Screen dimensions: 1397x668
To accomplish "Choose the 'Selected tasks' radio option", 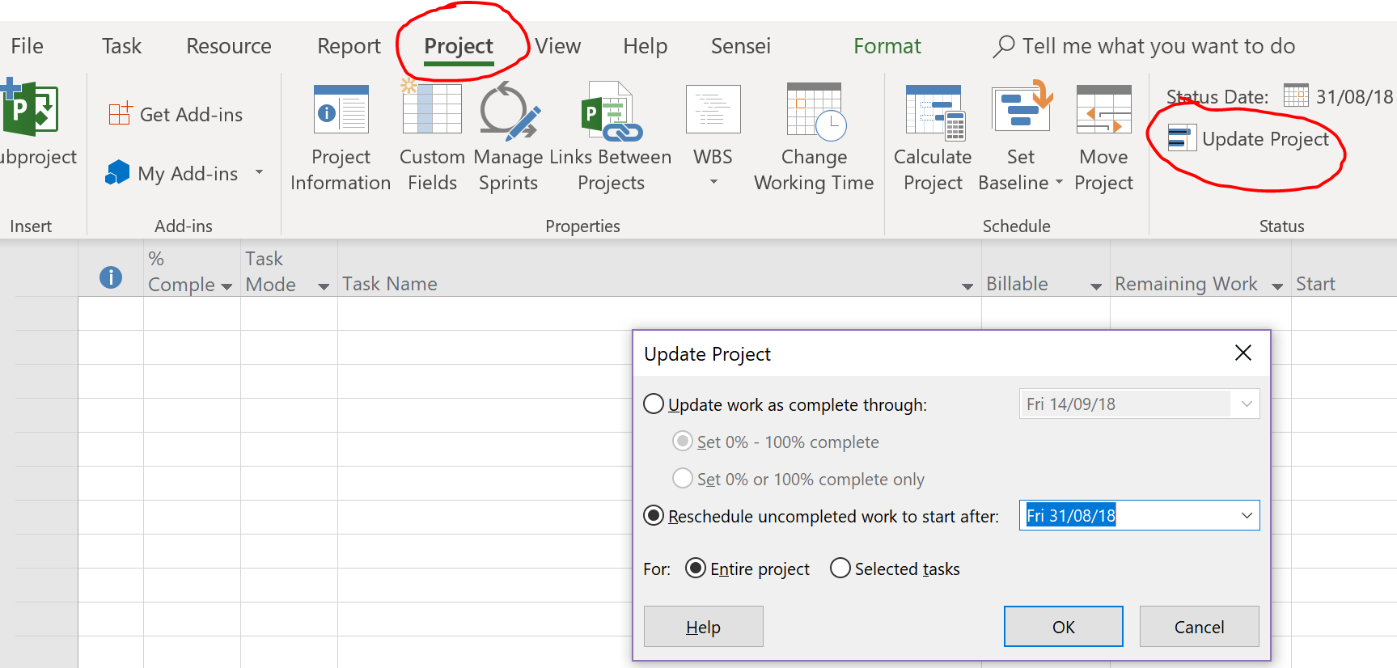I will tap(840, 569).
